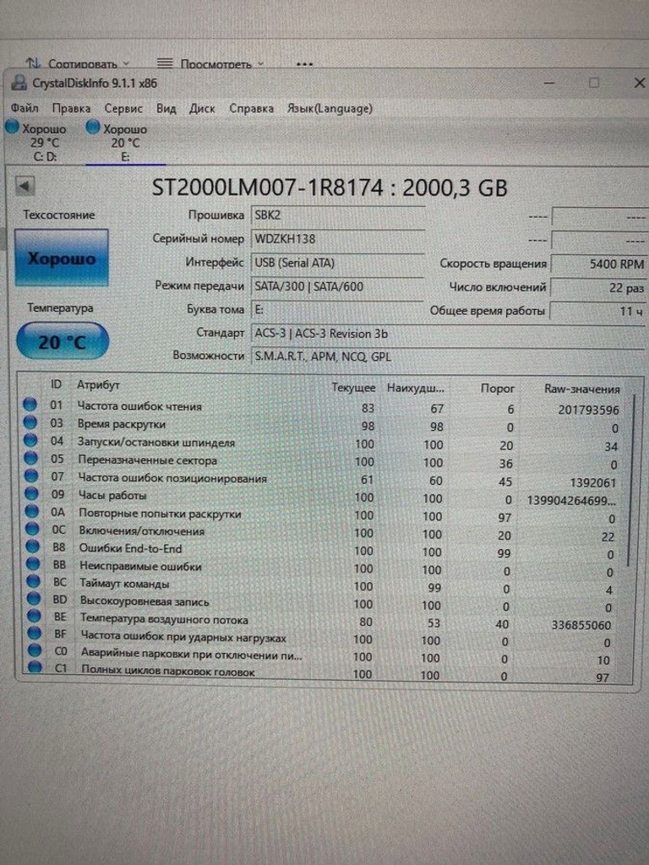649x865 pixels.
Task: Open the Диск menu
Action: click(x=202, y=108)
